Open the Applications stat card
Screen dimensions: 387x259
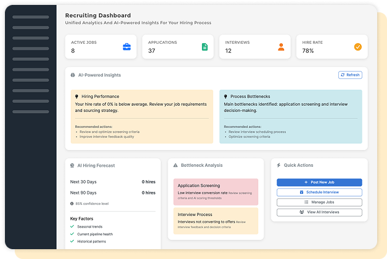(x=177, y=47)
